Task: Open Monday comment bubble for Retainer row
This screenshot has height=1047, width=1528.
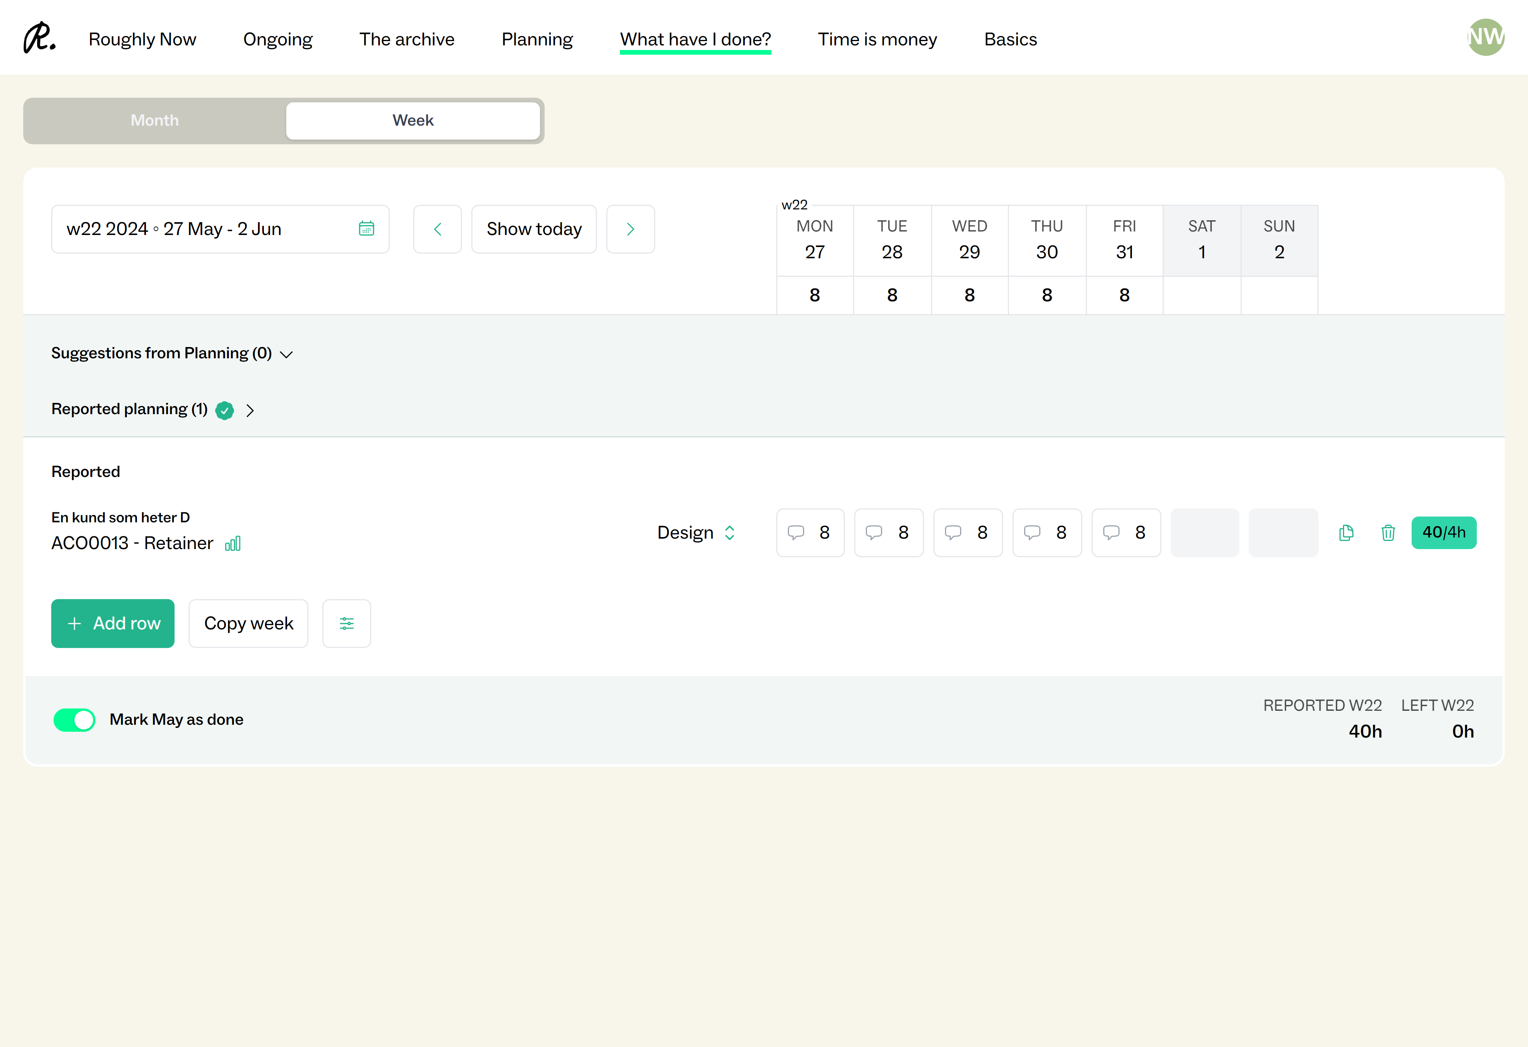Action: tap(796, 532)
